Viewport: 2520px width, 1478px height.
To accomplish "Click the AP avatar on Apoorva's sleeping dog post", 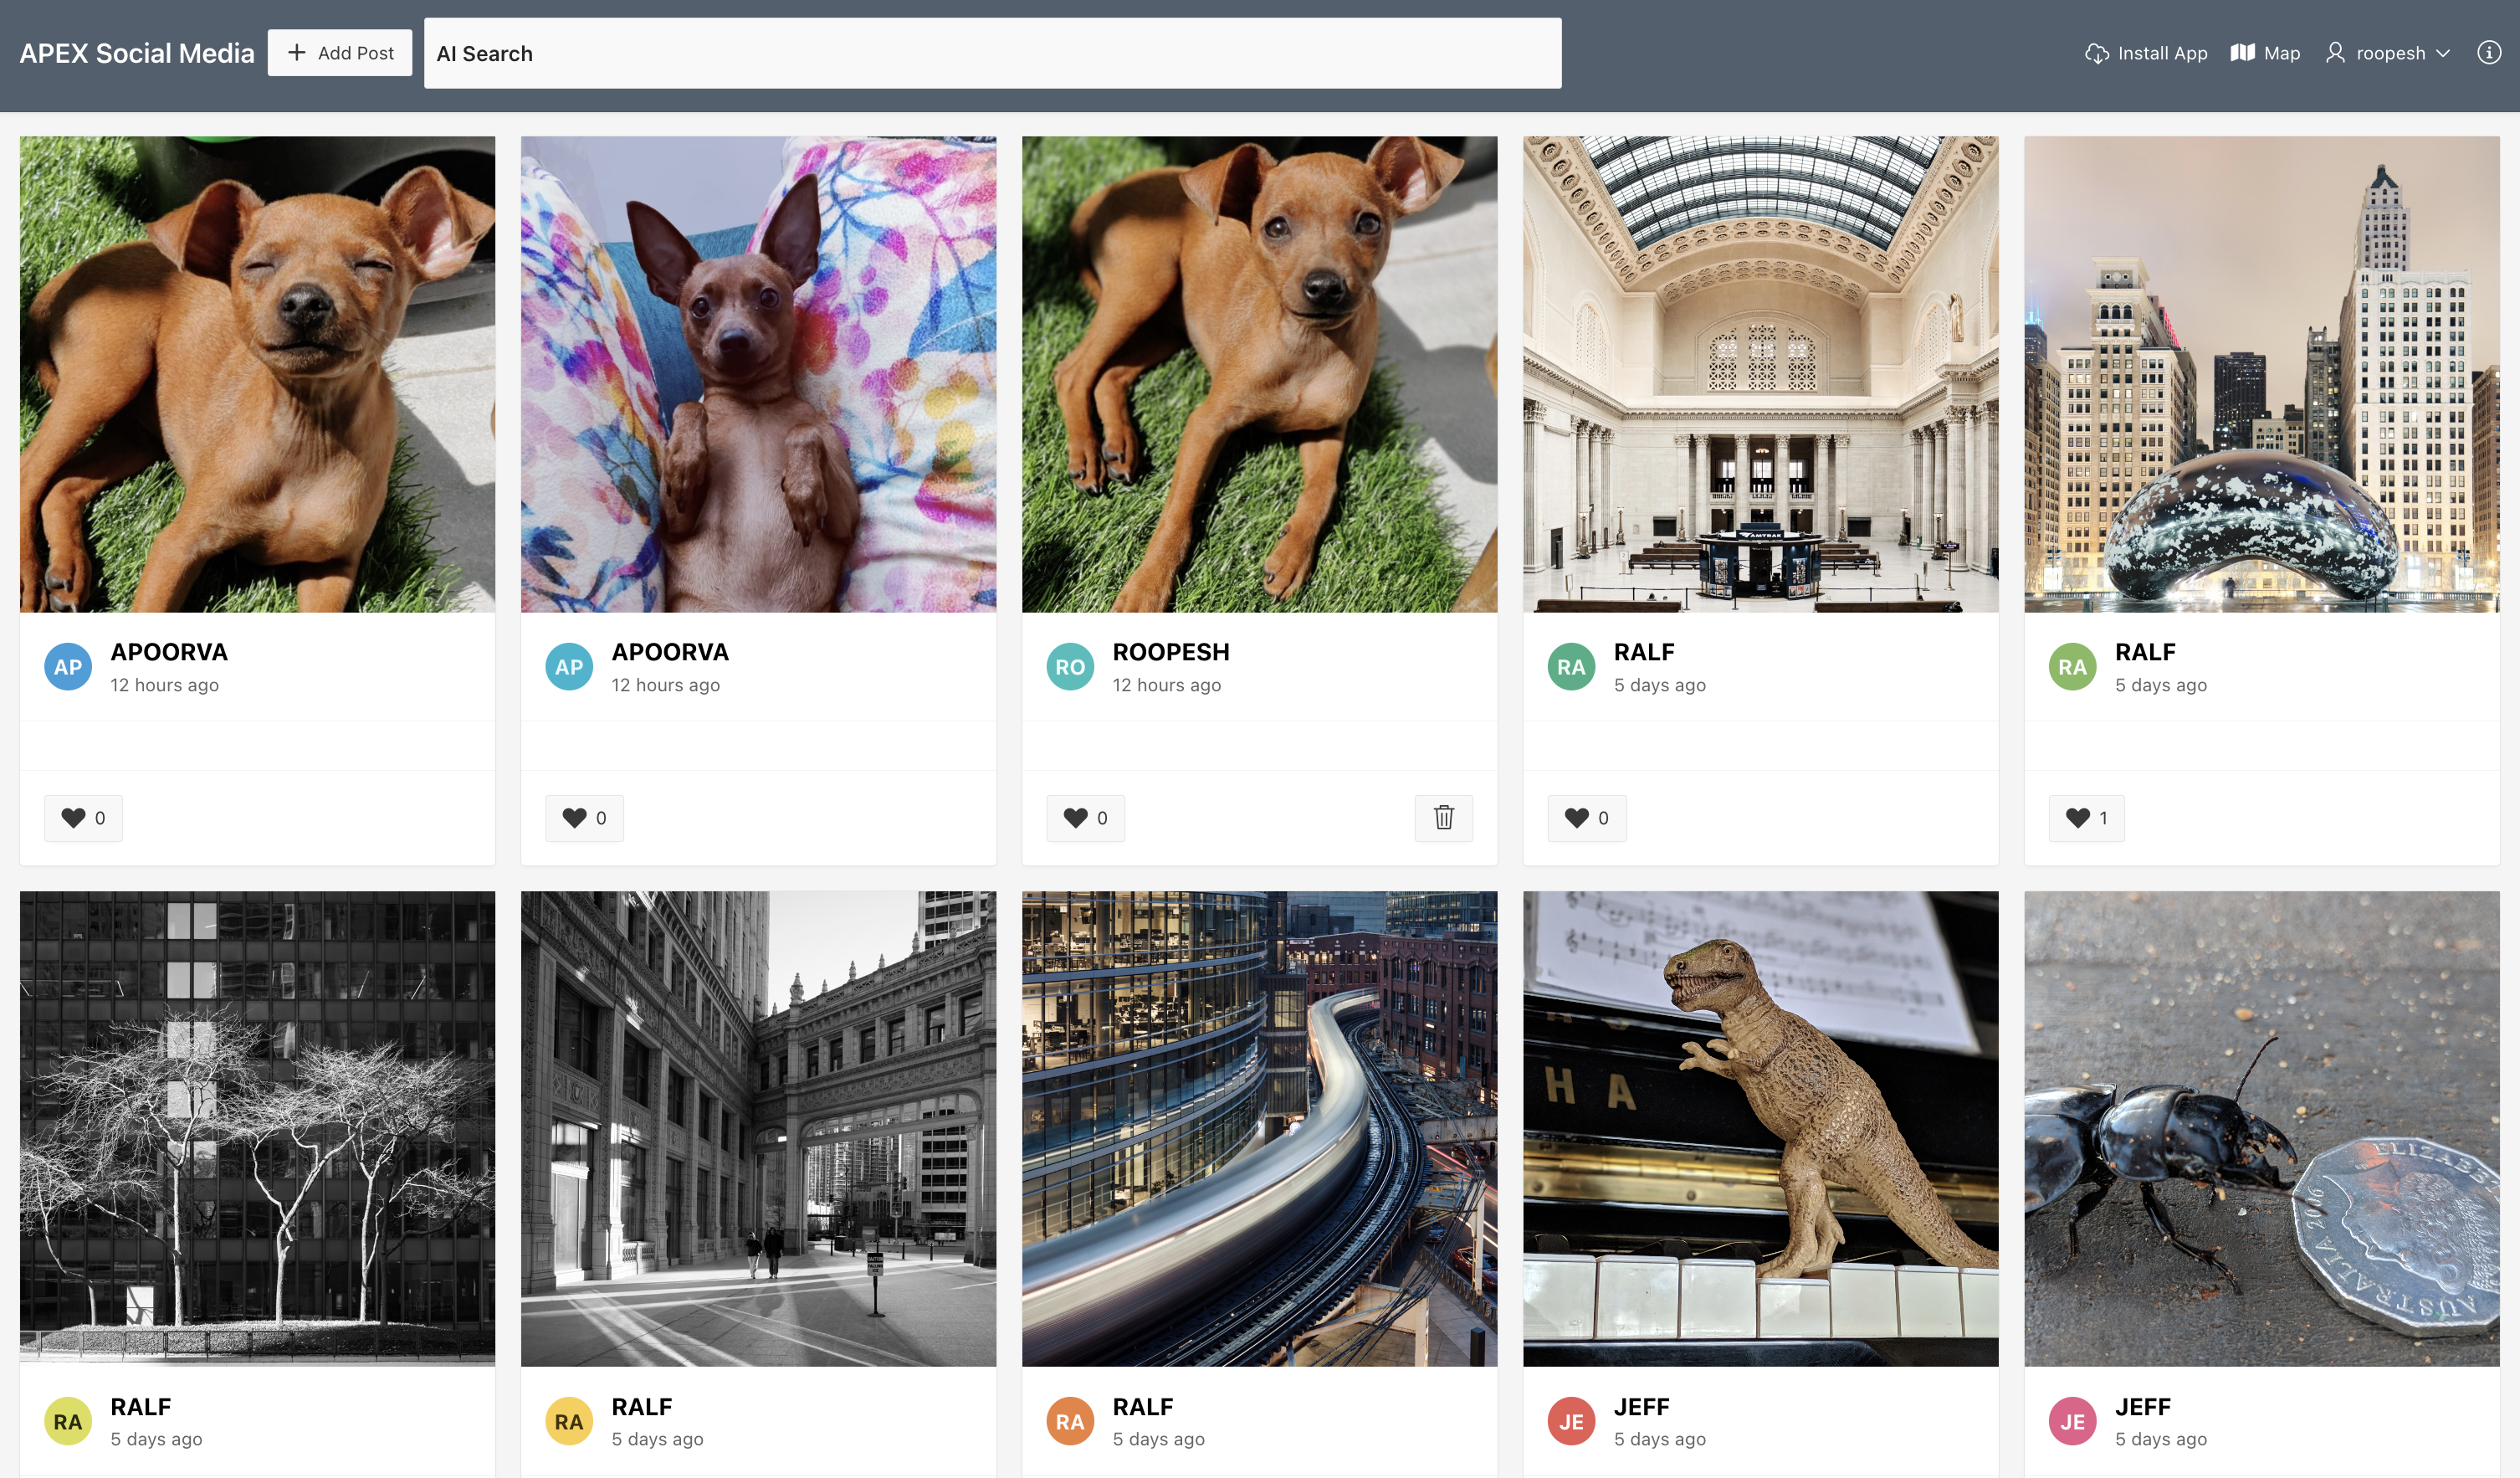I will pyautogui.click(x=68, y=667).
